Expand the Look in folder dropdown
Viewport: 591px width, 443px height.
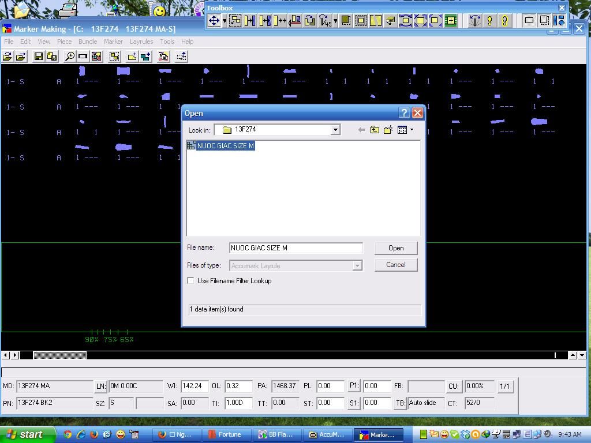(335, 130)
